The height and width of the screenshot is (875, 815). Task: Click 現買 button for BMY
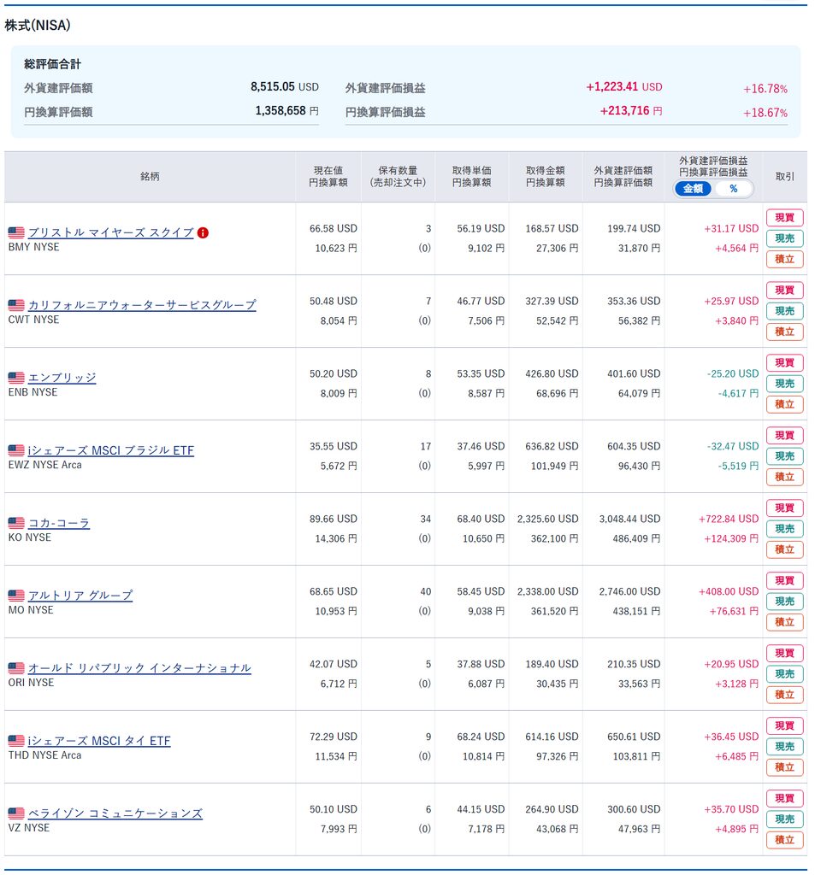[784, 218]
